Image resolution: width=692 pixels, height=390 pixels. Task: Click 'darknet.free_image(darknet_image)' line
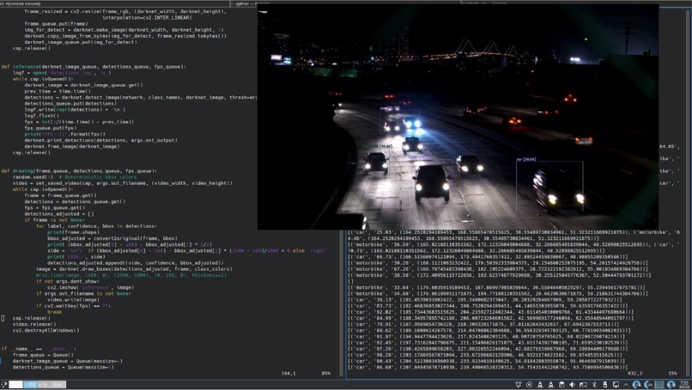point(72,147)
